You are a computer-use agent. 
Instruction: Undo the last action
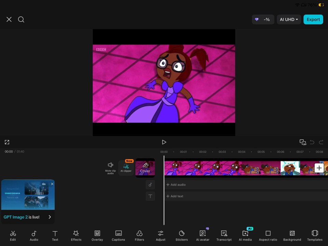[x=312, y=142]
